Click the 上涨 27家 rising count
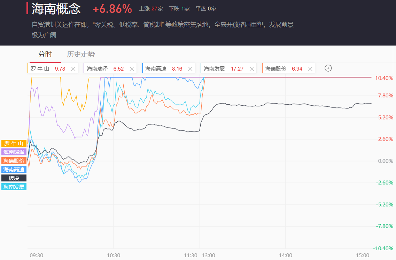Screen dimensions: 396x260 (x=151, y=9)
